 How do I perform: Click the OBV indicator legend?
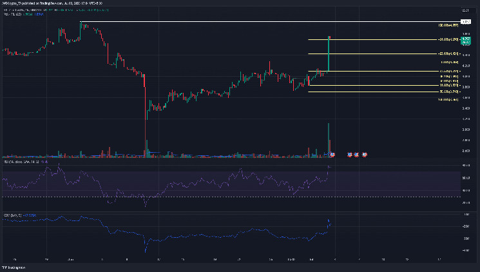pos(20,215)
